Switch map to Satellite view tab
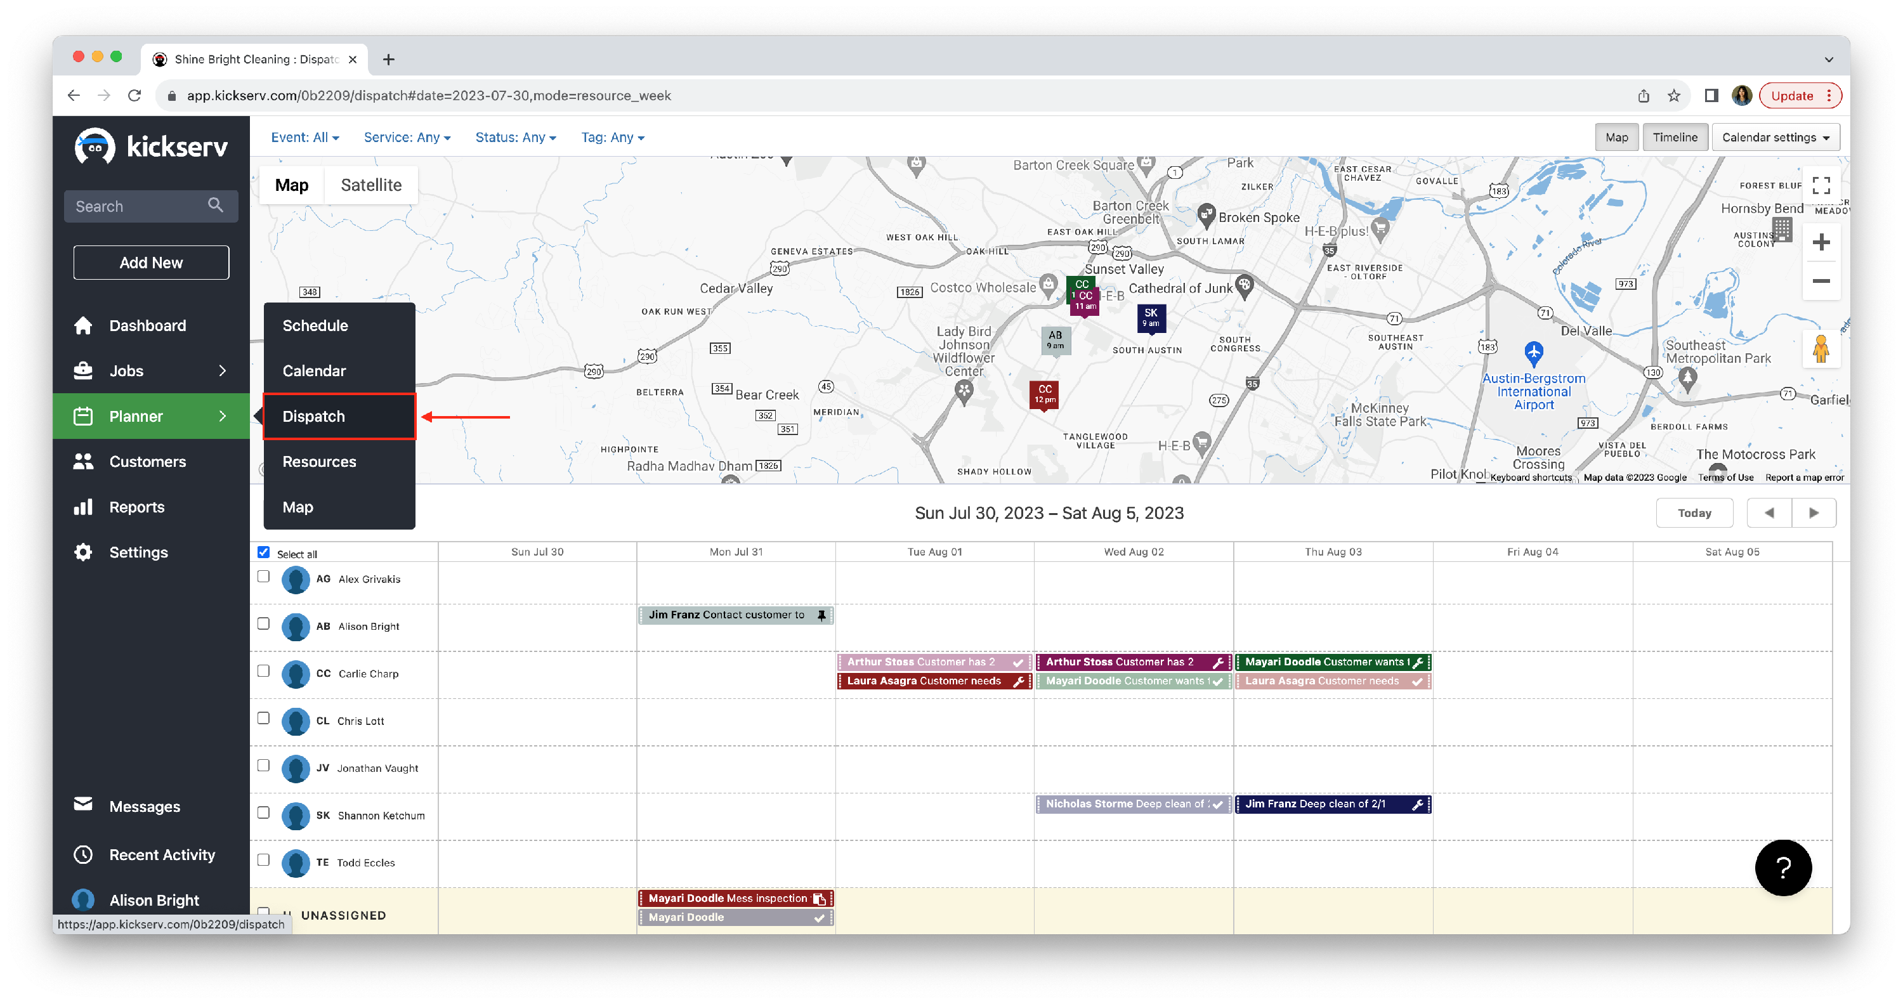This screenshot has width=1903, height=1004. [x=371, y=185]
